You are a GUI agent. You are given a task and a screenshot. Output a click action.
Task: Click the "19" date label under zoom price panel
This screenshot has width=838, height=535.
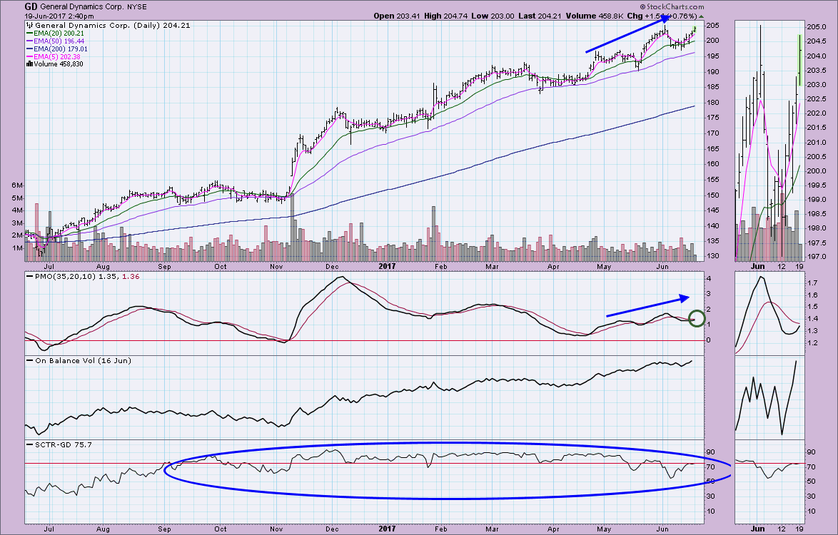coord(799,266)
